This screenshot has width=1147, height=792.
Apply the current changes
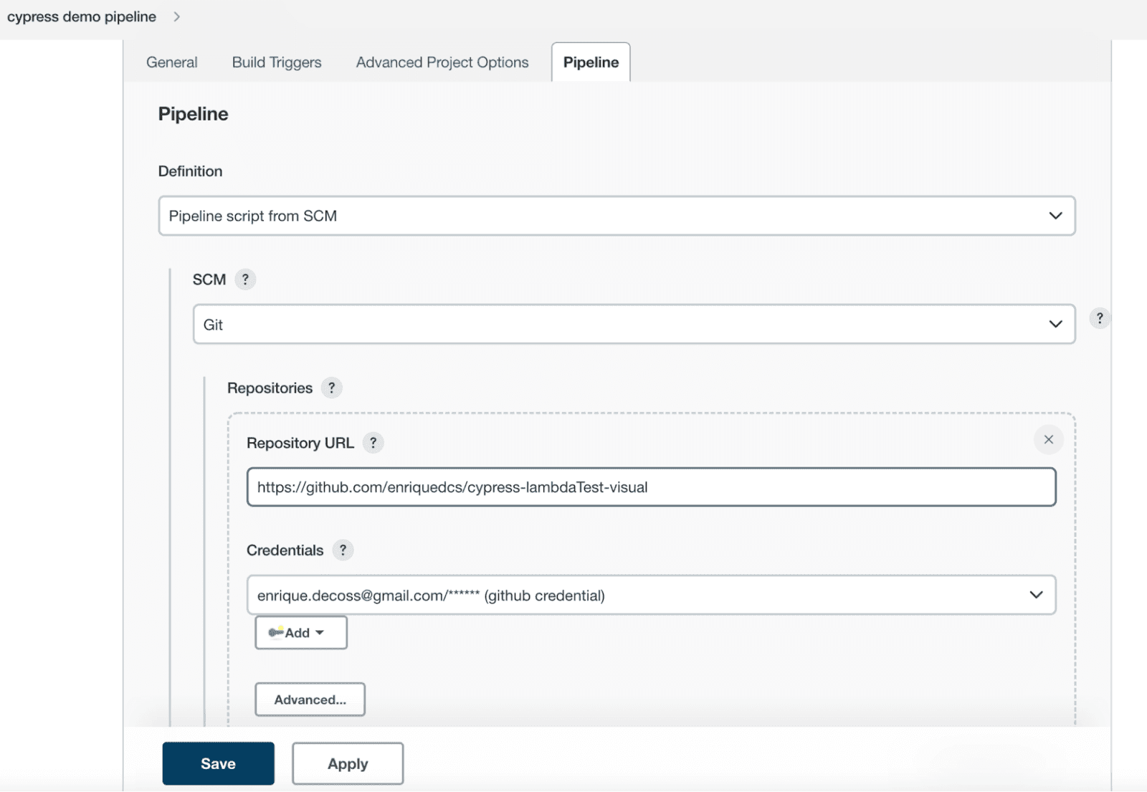coord(347,763)
